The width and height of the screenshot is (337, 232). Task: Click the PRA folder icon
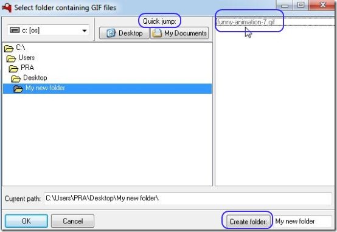click(x=13, y=68)
